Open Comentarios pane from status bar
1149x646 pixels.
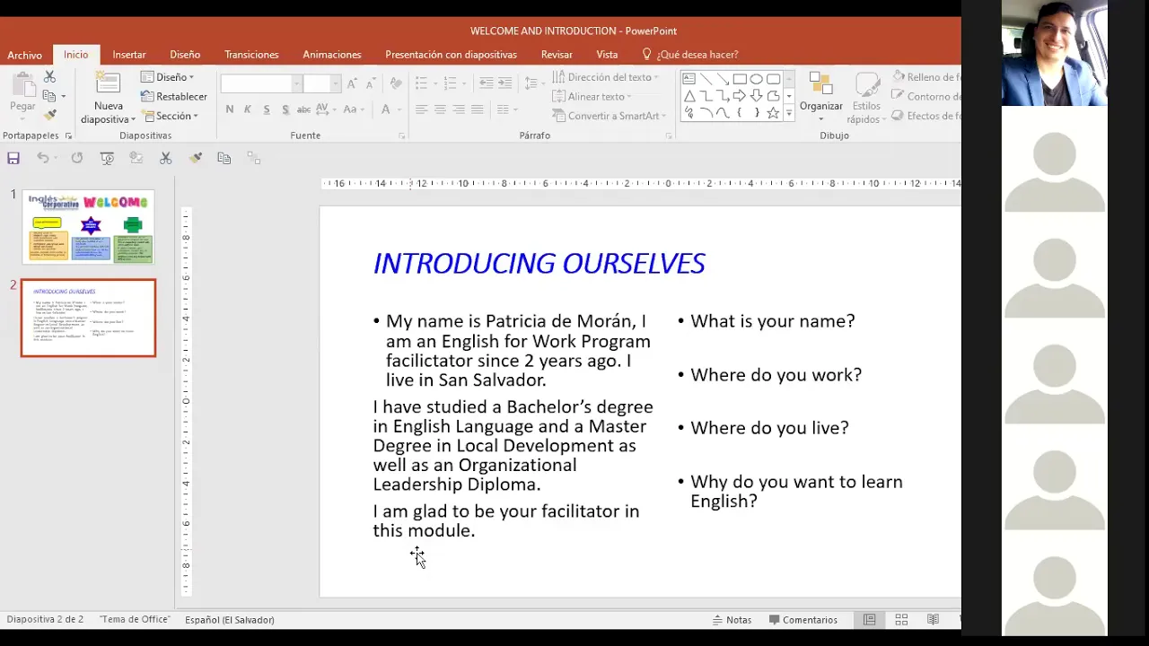803,620
